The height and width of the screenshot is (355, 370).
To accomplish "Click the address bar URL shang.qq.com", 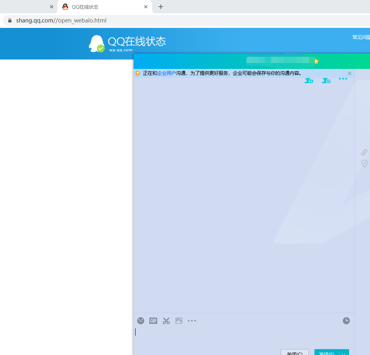I will point(61,20).
